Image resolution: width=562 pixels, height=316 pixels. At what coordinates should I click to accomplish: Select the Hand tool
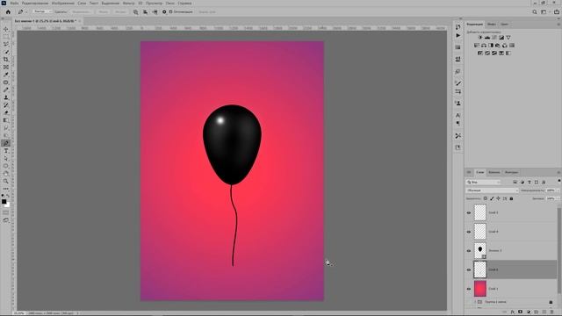click(6, 174)
